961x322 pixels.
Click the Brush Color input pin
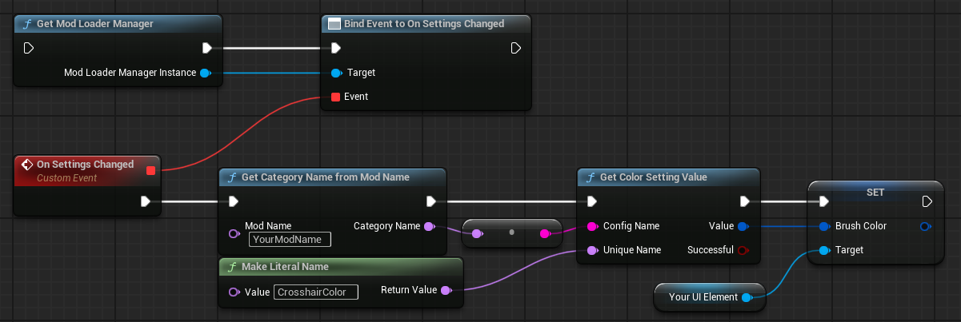click(824, 226)
